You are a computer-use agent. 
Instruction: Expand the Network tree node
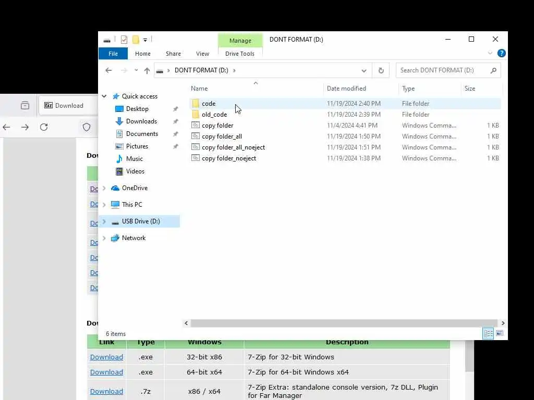104,238
